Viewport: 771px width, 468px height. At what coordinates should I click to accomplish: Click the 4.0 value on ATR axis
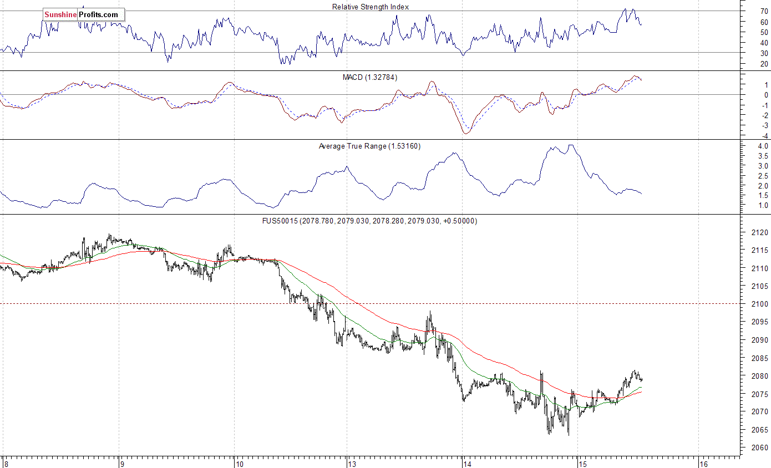763,146
